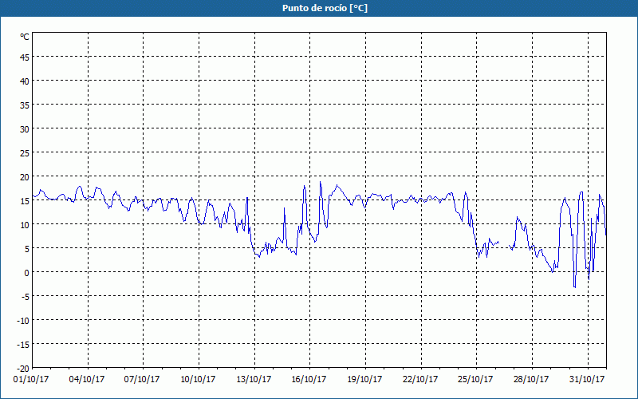Viewport: 638px width, 399px height.
Task: Click the chart title 'Punto de rocío [°C]'
Action: click(x=325, y=8)
